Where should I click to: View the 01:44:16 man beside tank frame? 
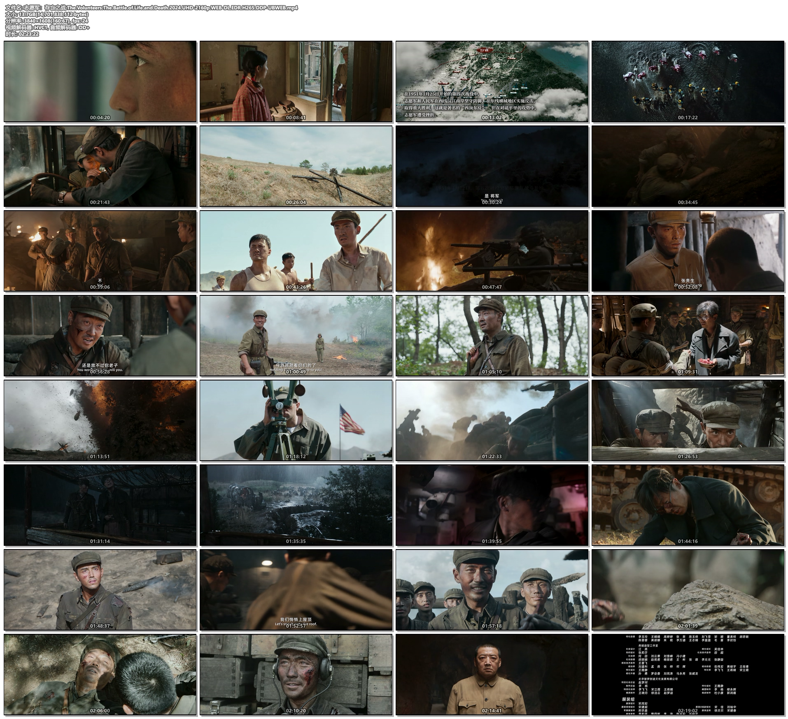pos(688,505)
